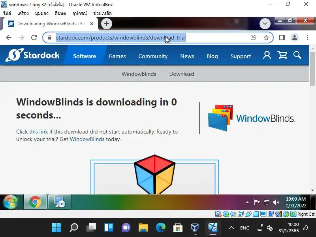Share this page via address bar icon
The height and width of the screenshot is (237, 316).
[253, 38]
